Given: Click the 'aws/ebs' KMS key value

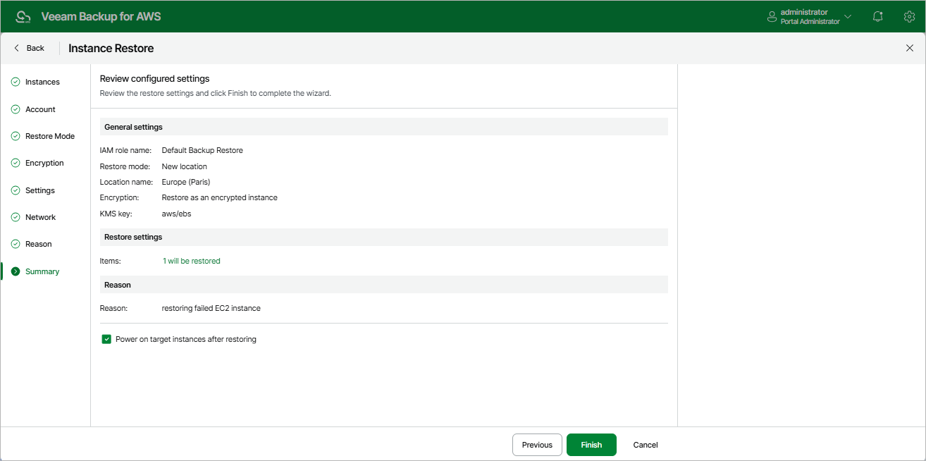Looking at the screenshot, I should coord(176,214).
